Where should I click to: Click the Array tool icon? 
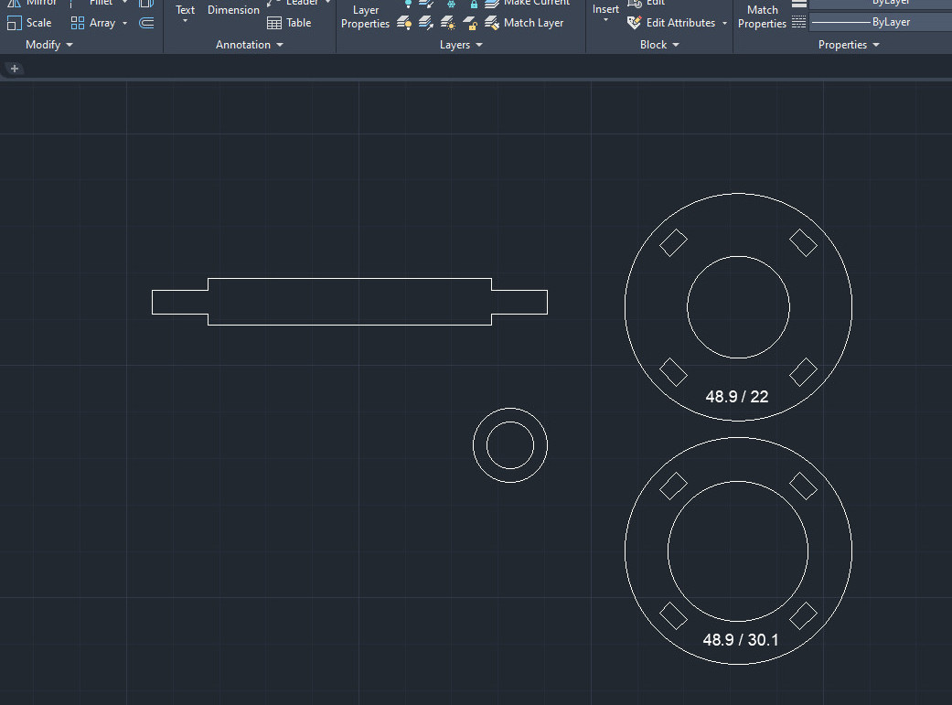(78, 23)
